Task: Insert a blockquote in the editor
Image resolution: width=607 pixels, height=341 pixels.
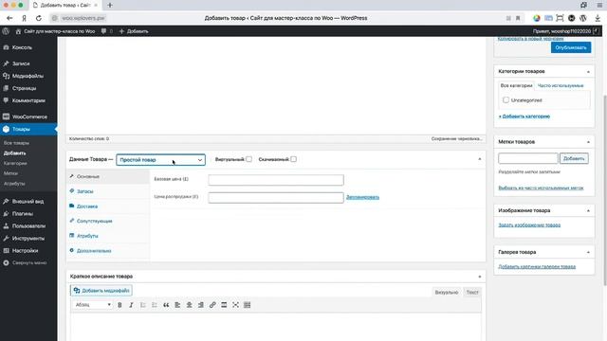Action: pos(166,305)
